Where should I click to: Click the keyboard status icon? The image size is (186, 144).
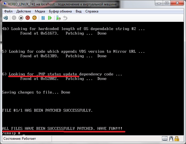165,139
